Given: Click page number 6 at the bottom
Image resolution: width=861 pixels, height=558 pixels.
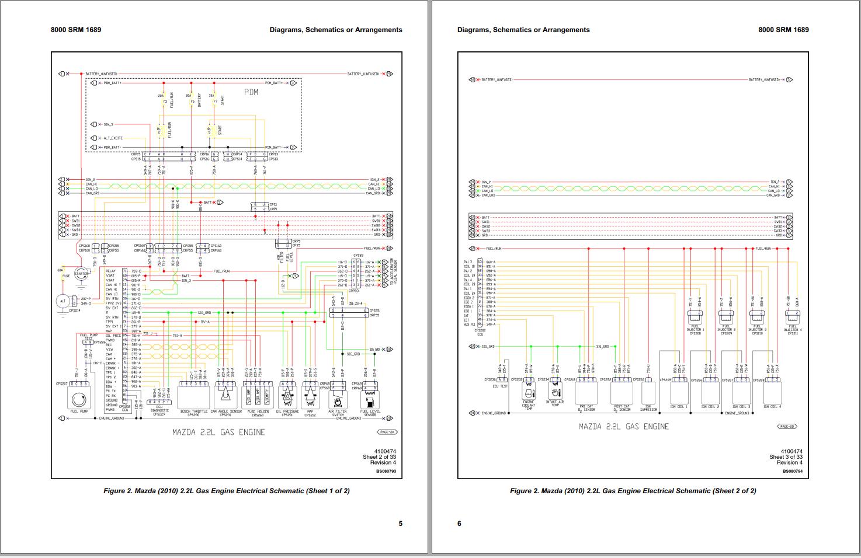Looking at the screenshot, I should click(459, 524).
